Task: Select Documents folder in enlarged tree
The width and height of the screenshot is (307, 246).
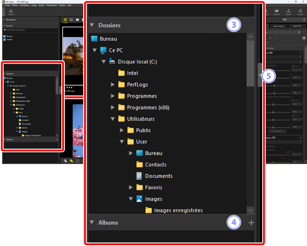Action: click(159, 176)
